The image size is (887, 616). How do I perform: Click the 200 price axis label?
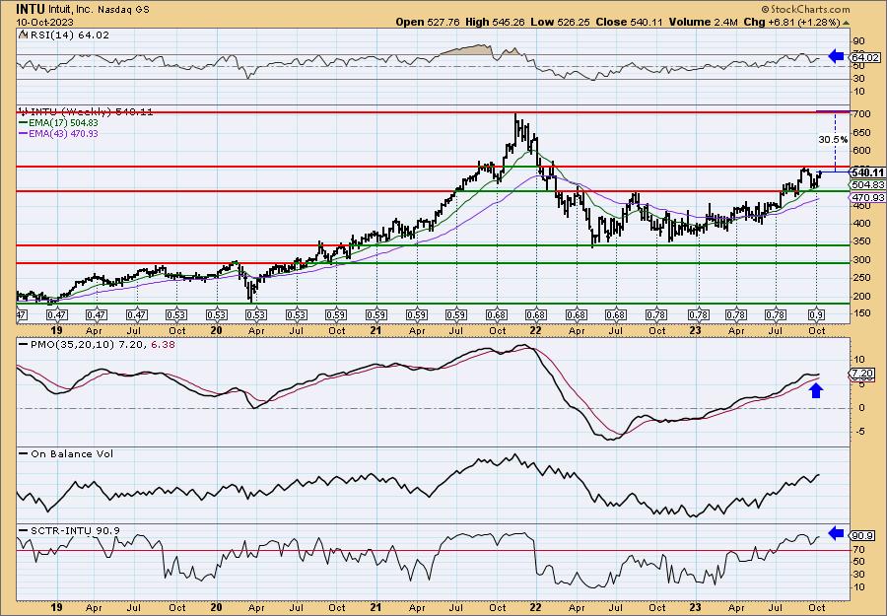[x=861, y=297]
